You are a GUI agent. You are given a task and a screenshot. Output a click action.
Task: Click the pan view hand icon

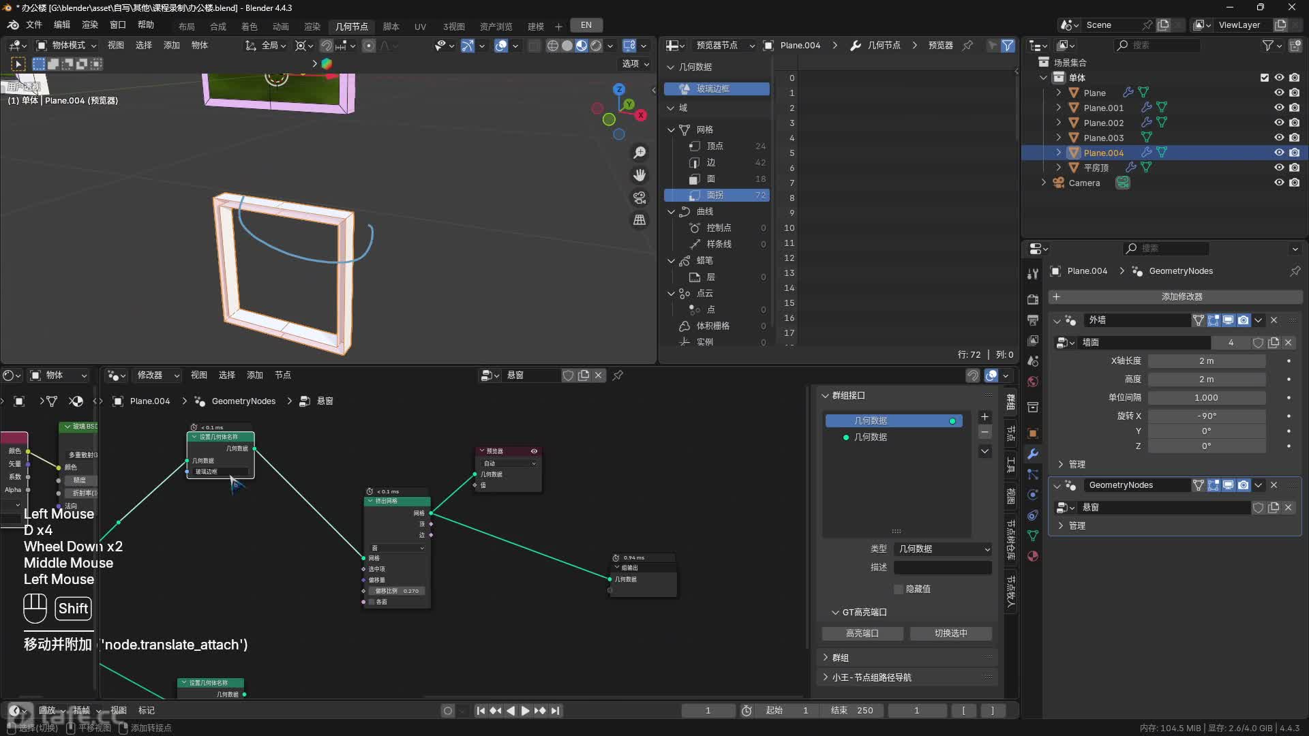[640, 175]
